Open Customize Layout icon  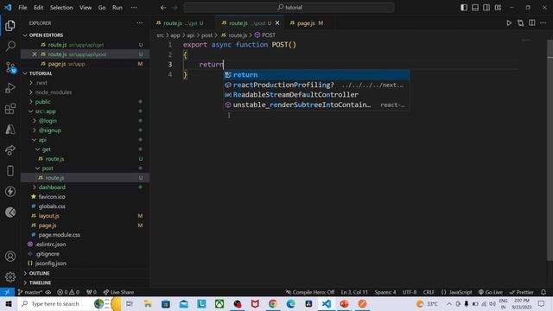click(x=498, y=8)
